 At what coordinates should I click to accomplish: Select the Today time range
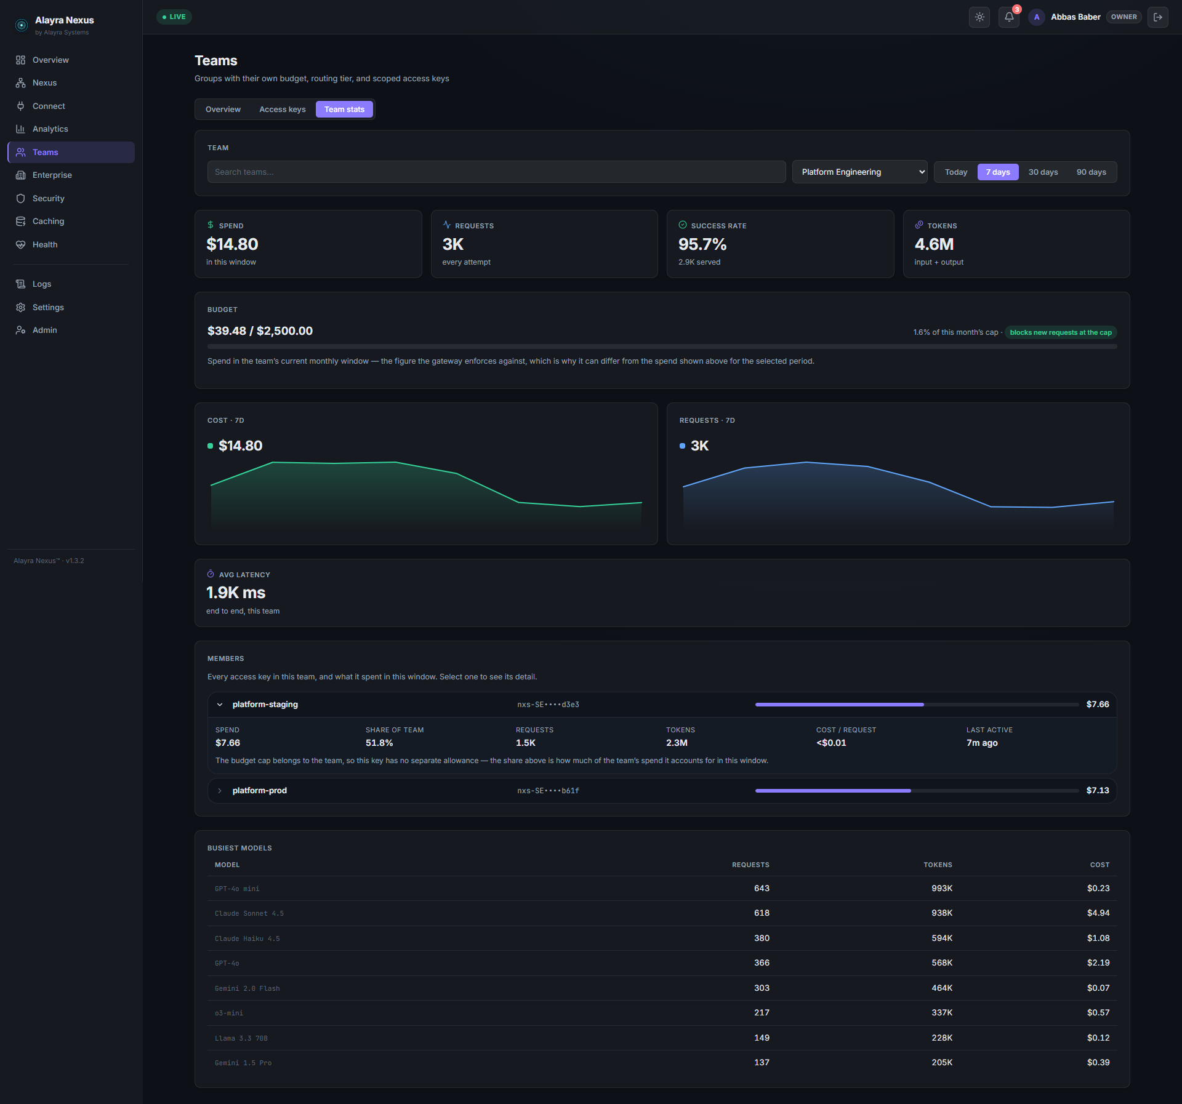click(956, 172)
